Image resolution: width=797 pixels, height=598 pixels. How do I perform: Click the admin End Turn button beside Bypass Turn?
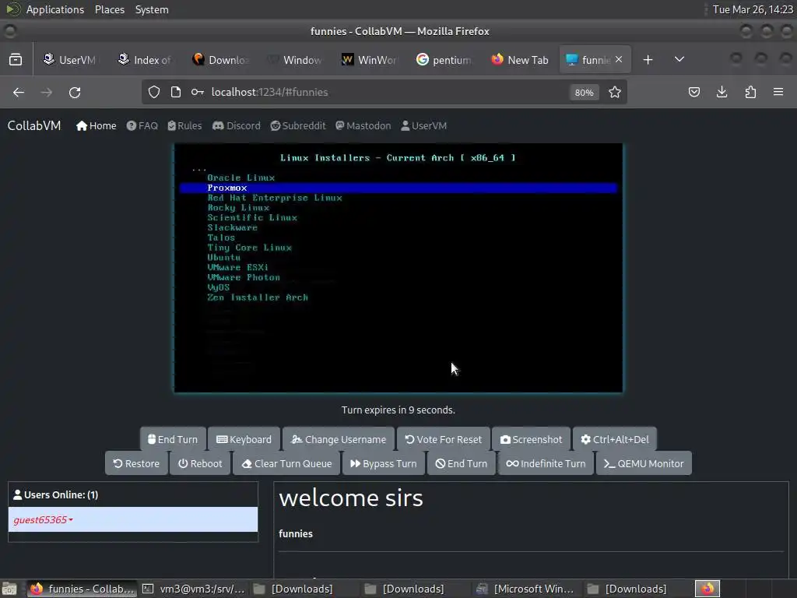click(x=461, y=463)
